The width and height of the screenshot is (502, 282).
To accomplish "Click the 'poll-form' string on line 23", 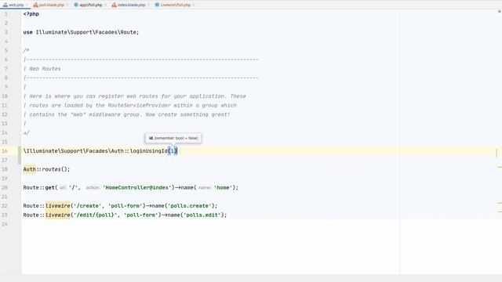I will pyautogui.click(x=141, y=215).
